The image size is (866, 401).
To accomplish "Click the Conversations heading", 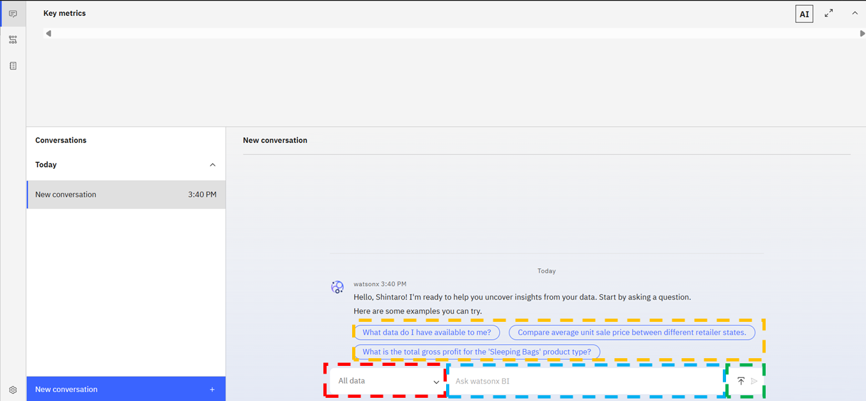I will pos(61,140).
